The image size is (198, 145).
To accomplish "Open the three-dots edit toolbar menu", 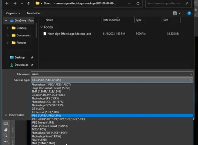I will 6,141.
